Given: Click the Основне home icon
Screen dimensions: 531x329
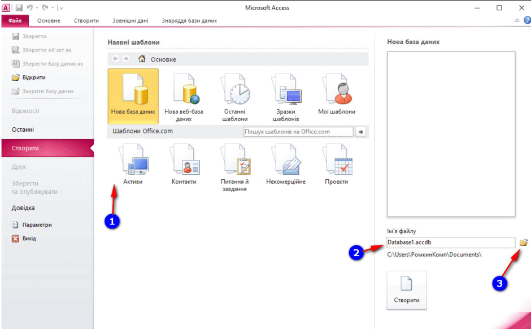Looking at the screenshot, I should 142,59.
